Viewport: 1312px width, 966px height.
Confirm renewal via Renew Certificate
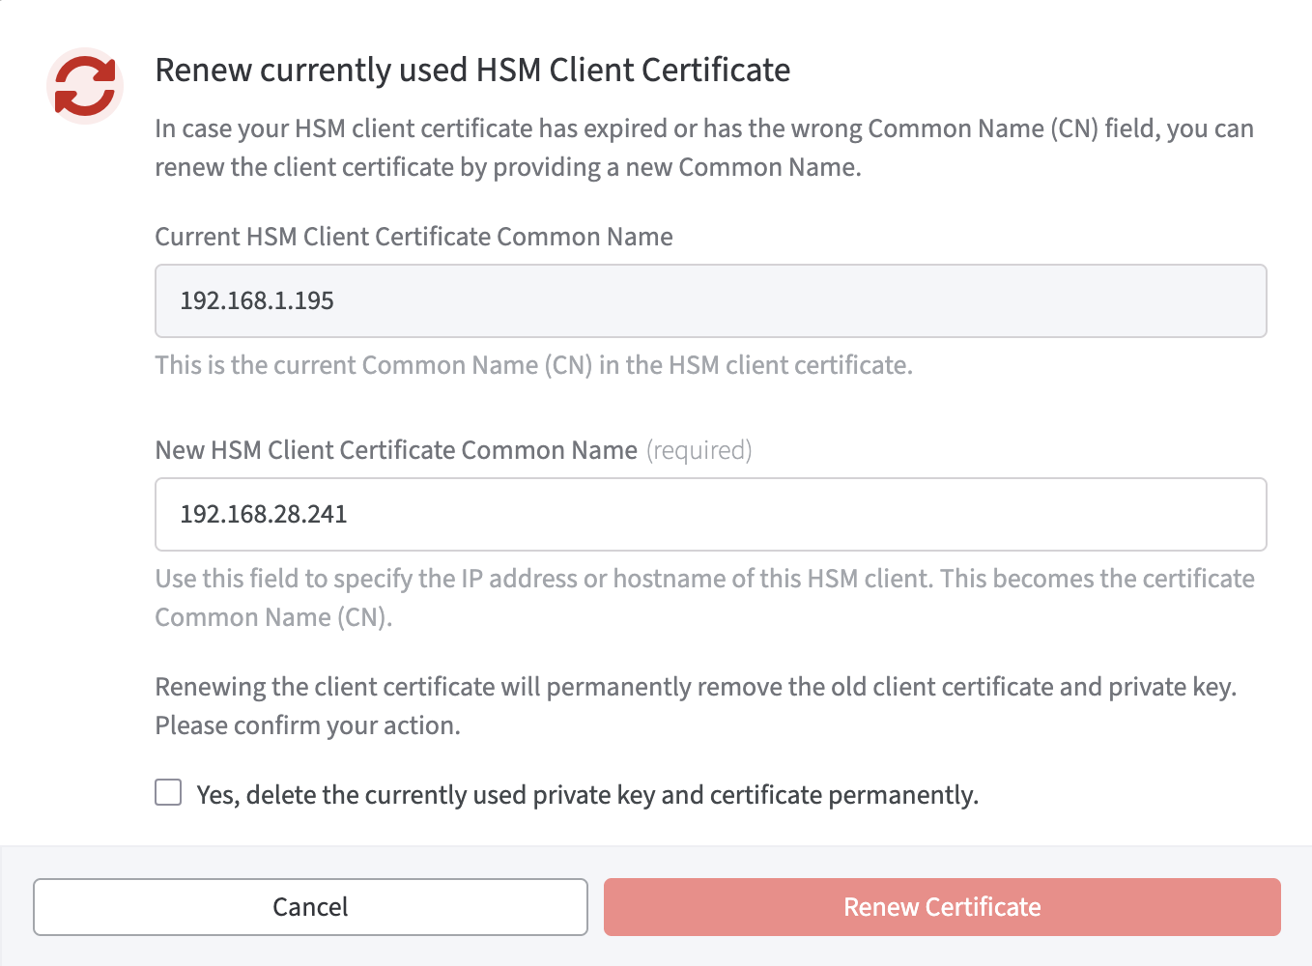tap(941, 906)
